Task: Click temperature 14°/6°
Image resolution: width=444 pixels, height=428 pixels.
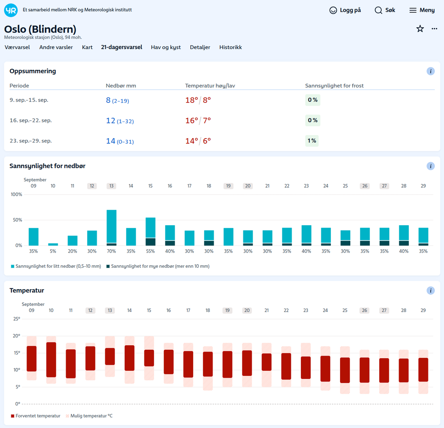Action: coord(198,141)
